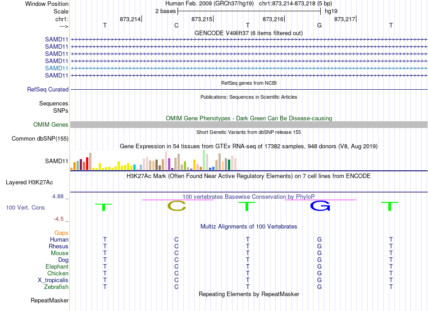Image resolution: width=428 pixels, height=311 pixels.
Task: Click the Human species label
Action: pos(59,240)
